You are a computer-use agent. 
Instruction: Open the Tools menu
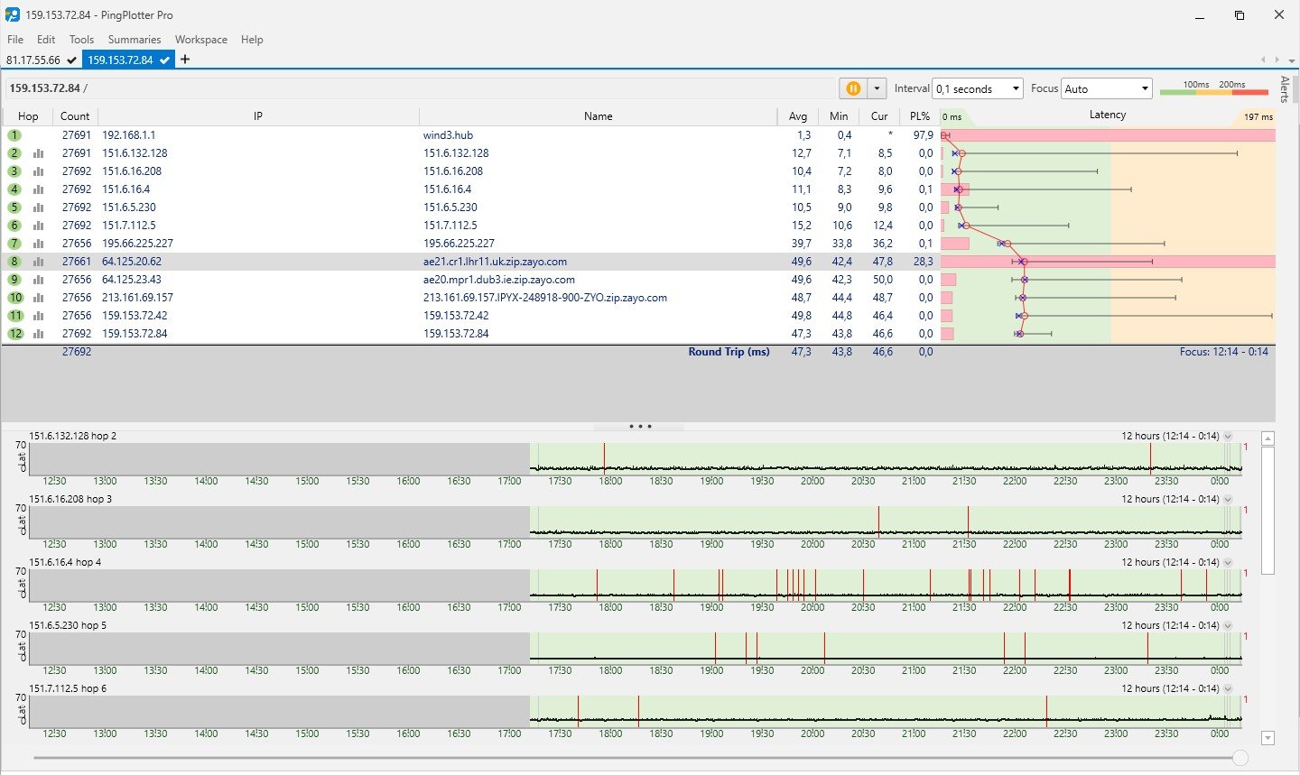(x=81, y=40)
